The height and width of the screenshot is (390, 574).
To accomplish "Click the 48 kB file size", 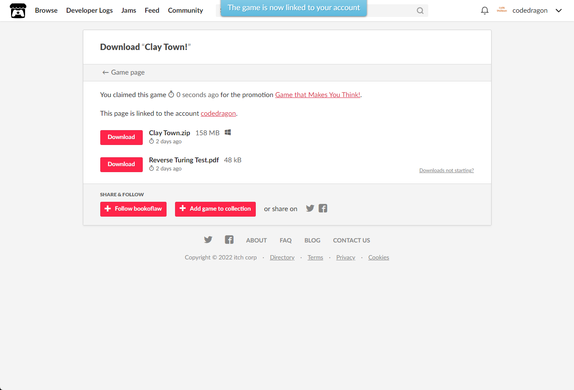I will click(232, 160).
